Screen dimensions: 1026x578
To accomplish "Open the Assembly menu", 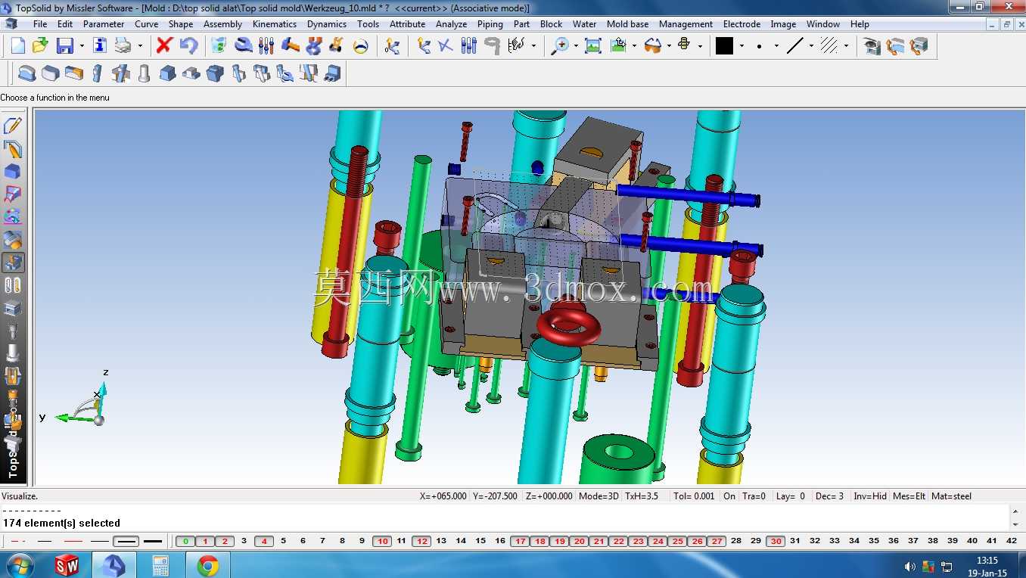I will tap(222, 24).
